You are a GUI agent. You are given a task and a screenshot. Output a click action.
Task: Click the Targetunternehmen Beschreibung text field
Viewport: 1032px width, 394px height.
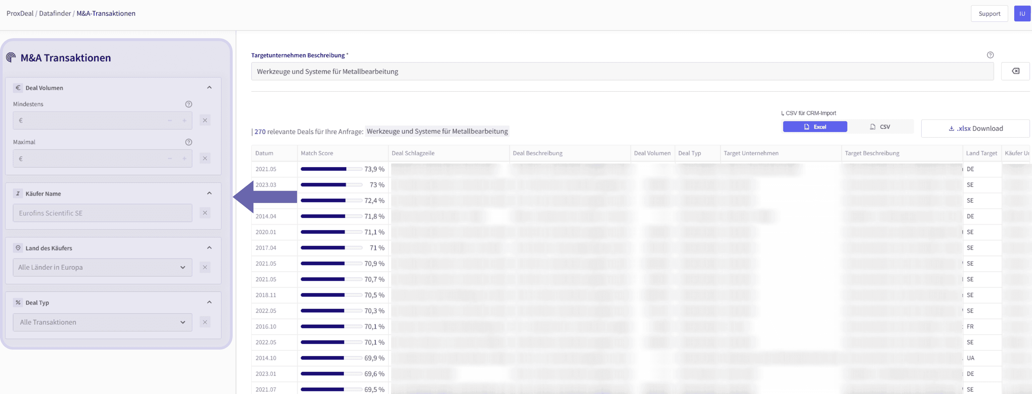622,71
